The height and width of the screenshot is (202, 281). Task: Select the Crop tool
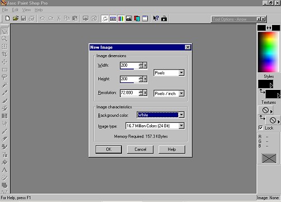[x=4, y=54]
